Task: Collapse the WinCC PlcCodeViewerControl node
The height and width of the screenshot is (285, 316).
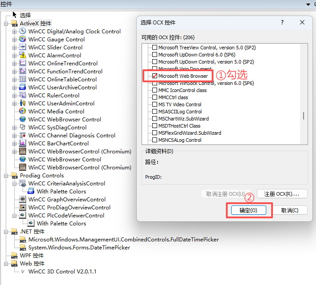Action: (x=14, y=216)
